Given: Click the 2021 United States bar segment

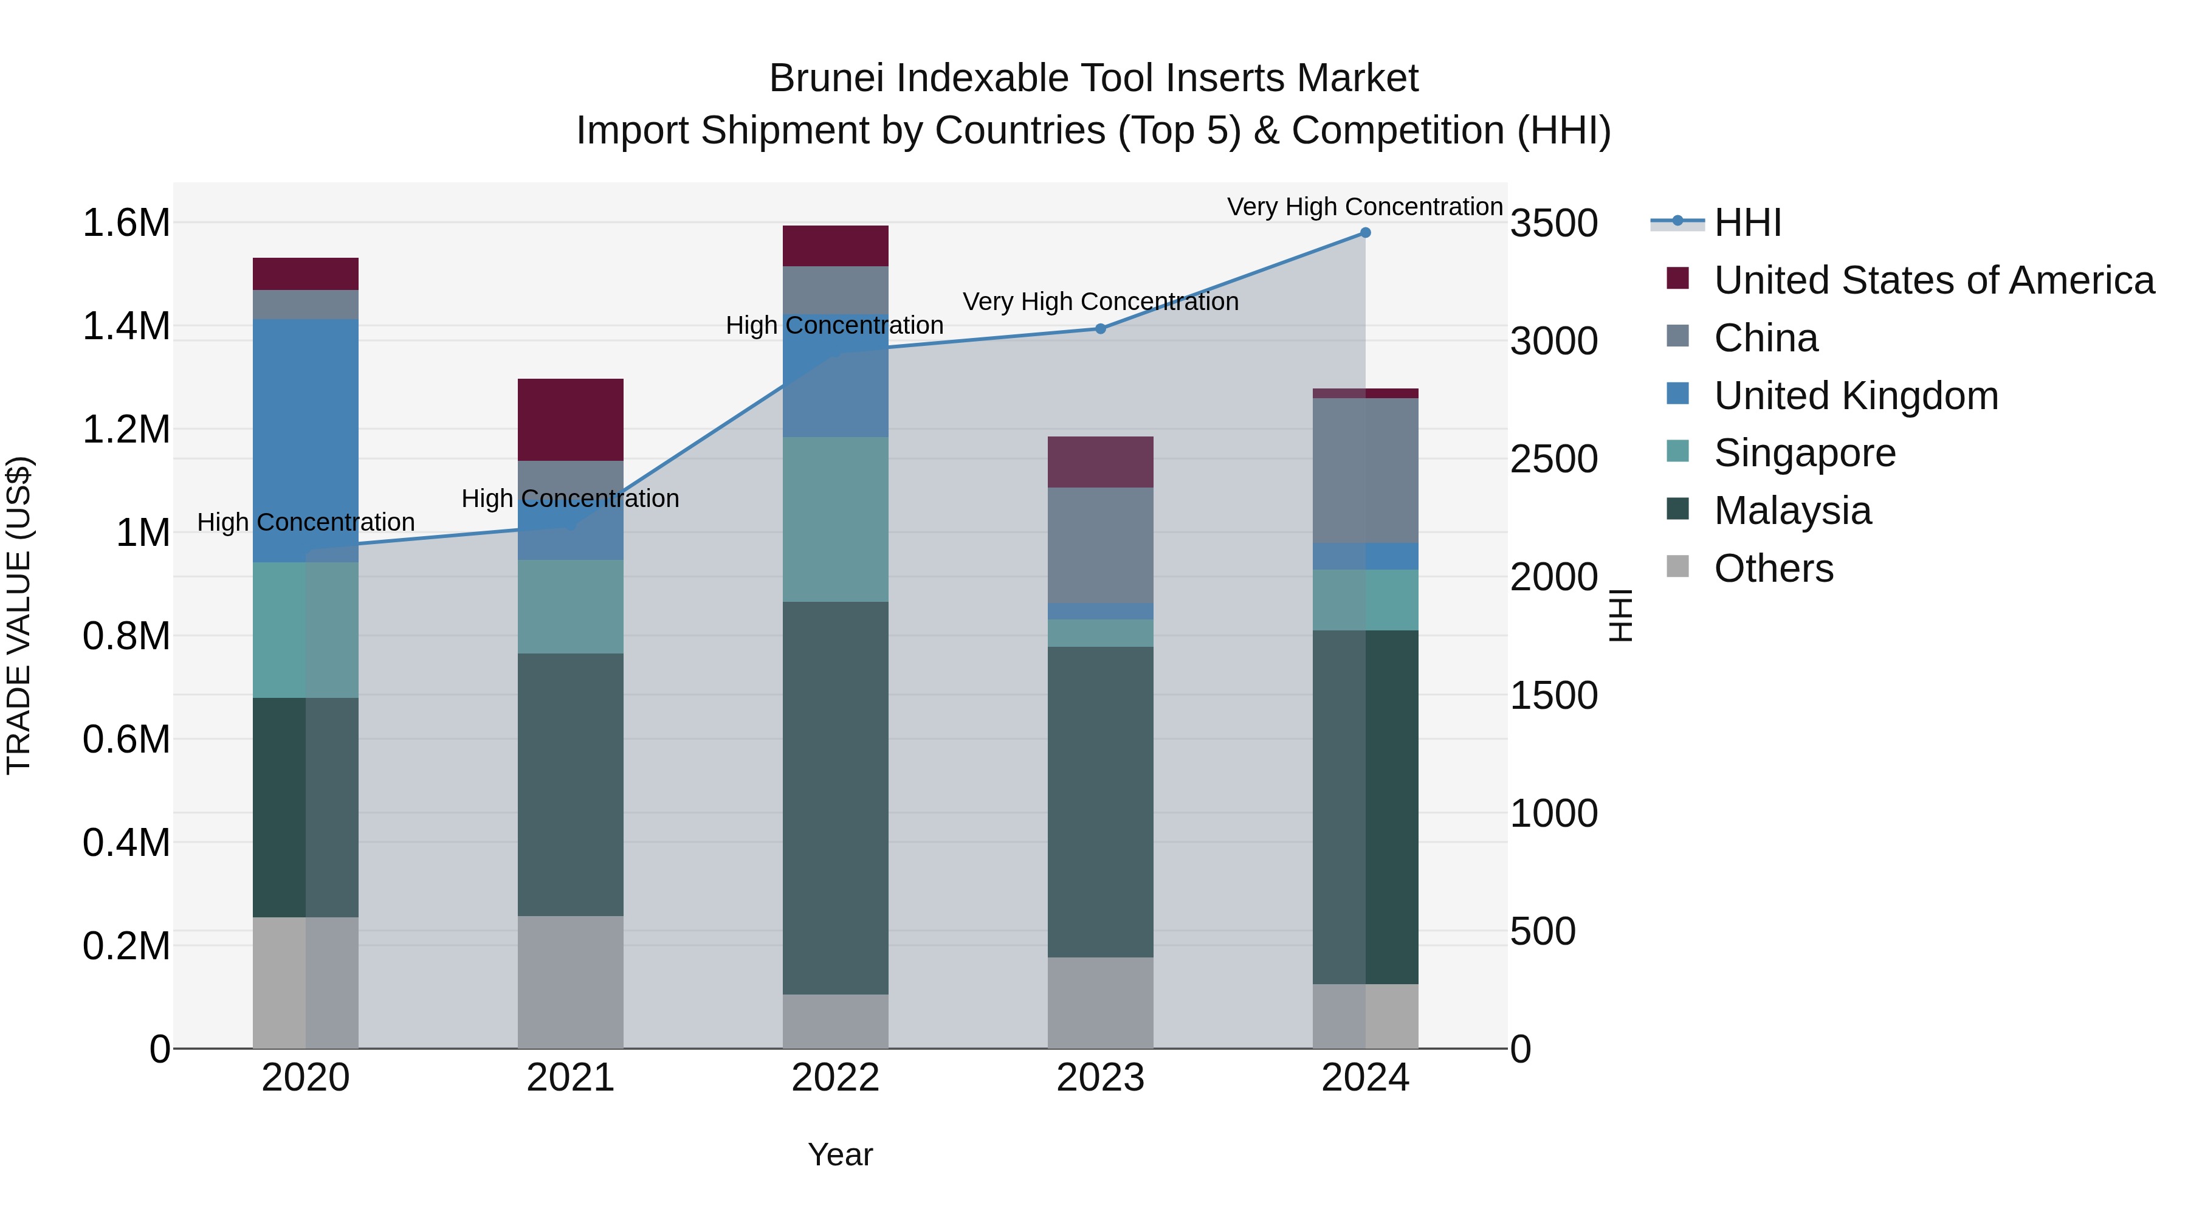Looking at the screenshot, I should click(571, 419).
